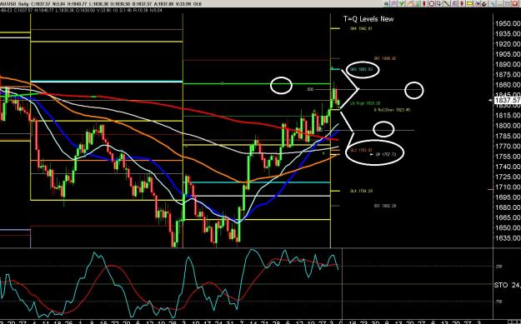Viewport: 521px width, 324px height.
Task: Click the green bar toolbar icon
Action: pos(418,3)
